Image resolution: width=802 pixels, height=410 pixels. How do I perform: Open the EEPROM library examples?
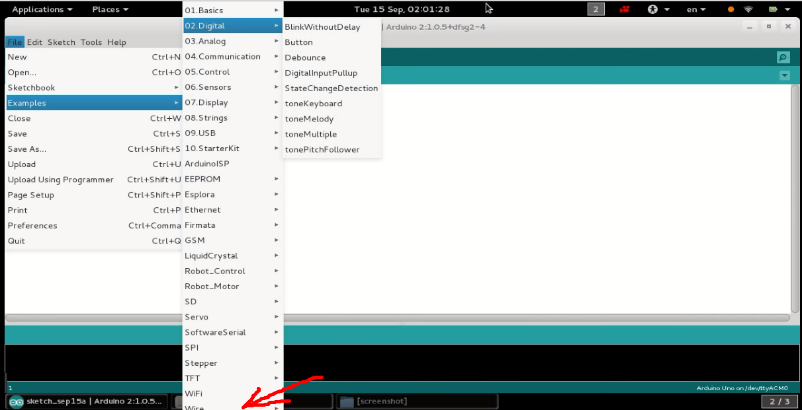point(233,179)
